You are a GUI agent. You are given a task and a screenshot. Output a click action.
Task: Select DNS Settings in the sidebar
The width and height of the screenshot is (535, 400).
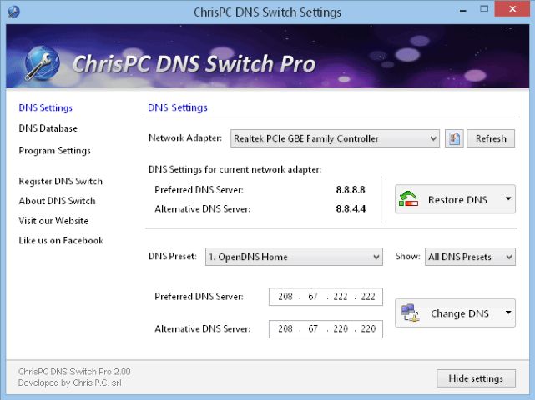click(x=45, y=108)
